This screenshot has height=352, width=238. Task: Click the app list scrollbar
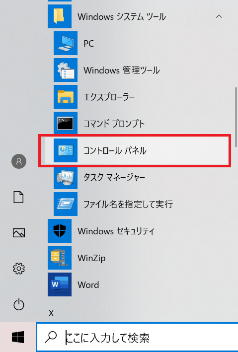click(236, 117)
